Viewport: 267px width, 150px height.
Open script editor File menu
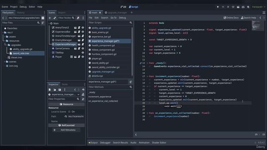click(x=91, y=18)
